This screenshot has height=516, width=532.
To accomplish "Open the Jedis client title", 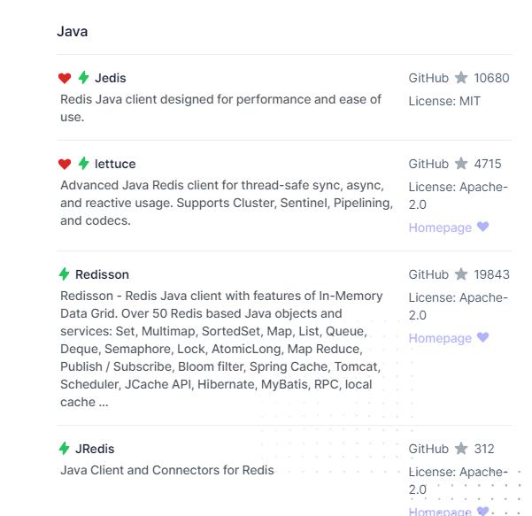I will pos(111,78).
